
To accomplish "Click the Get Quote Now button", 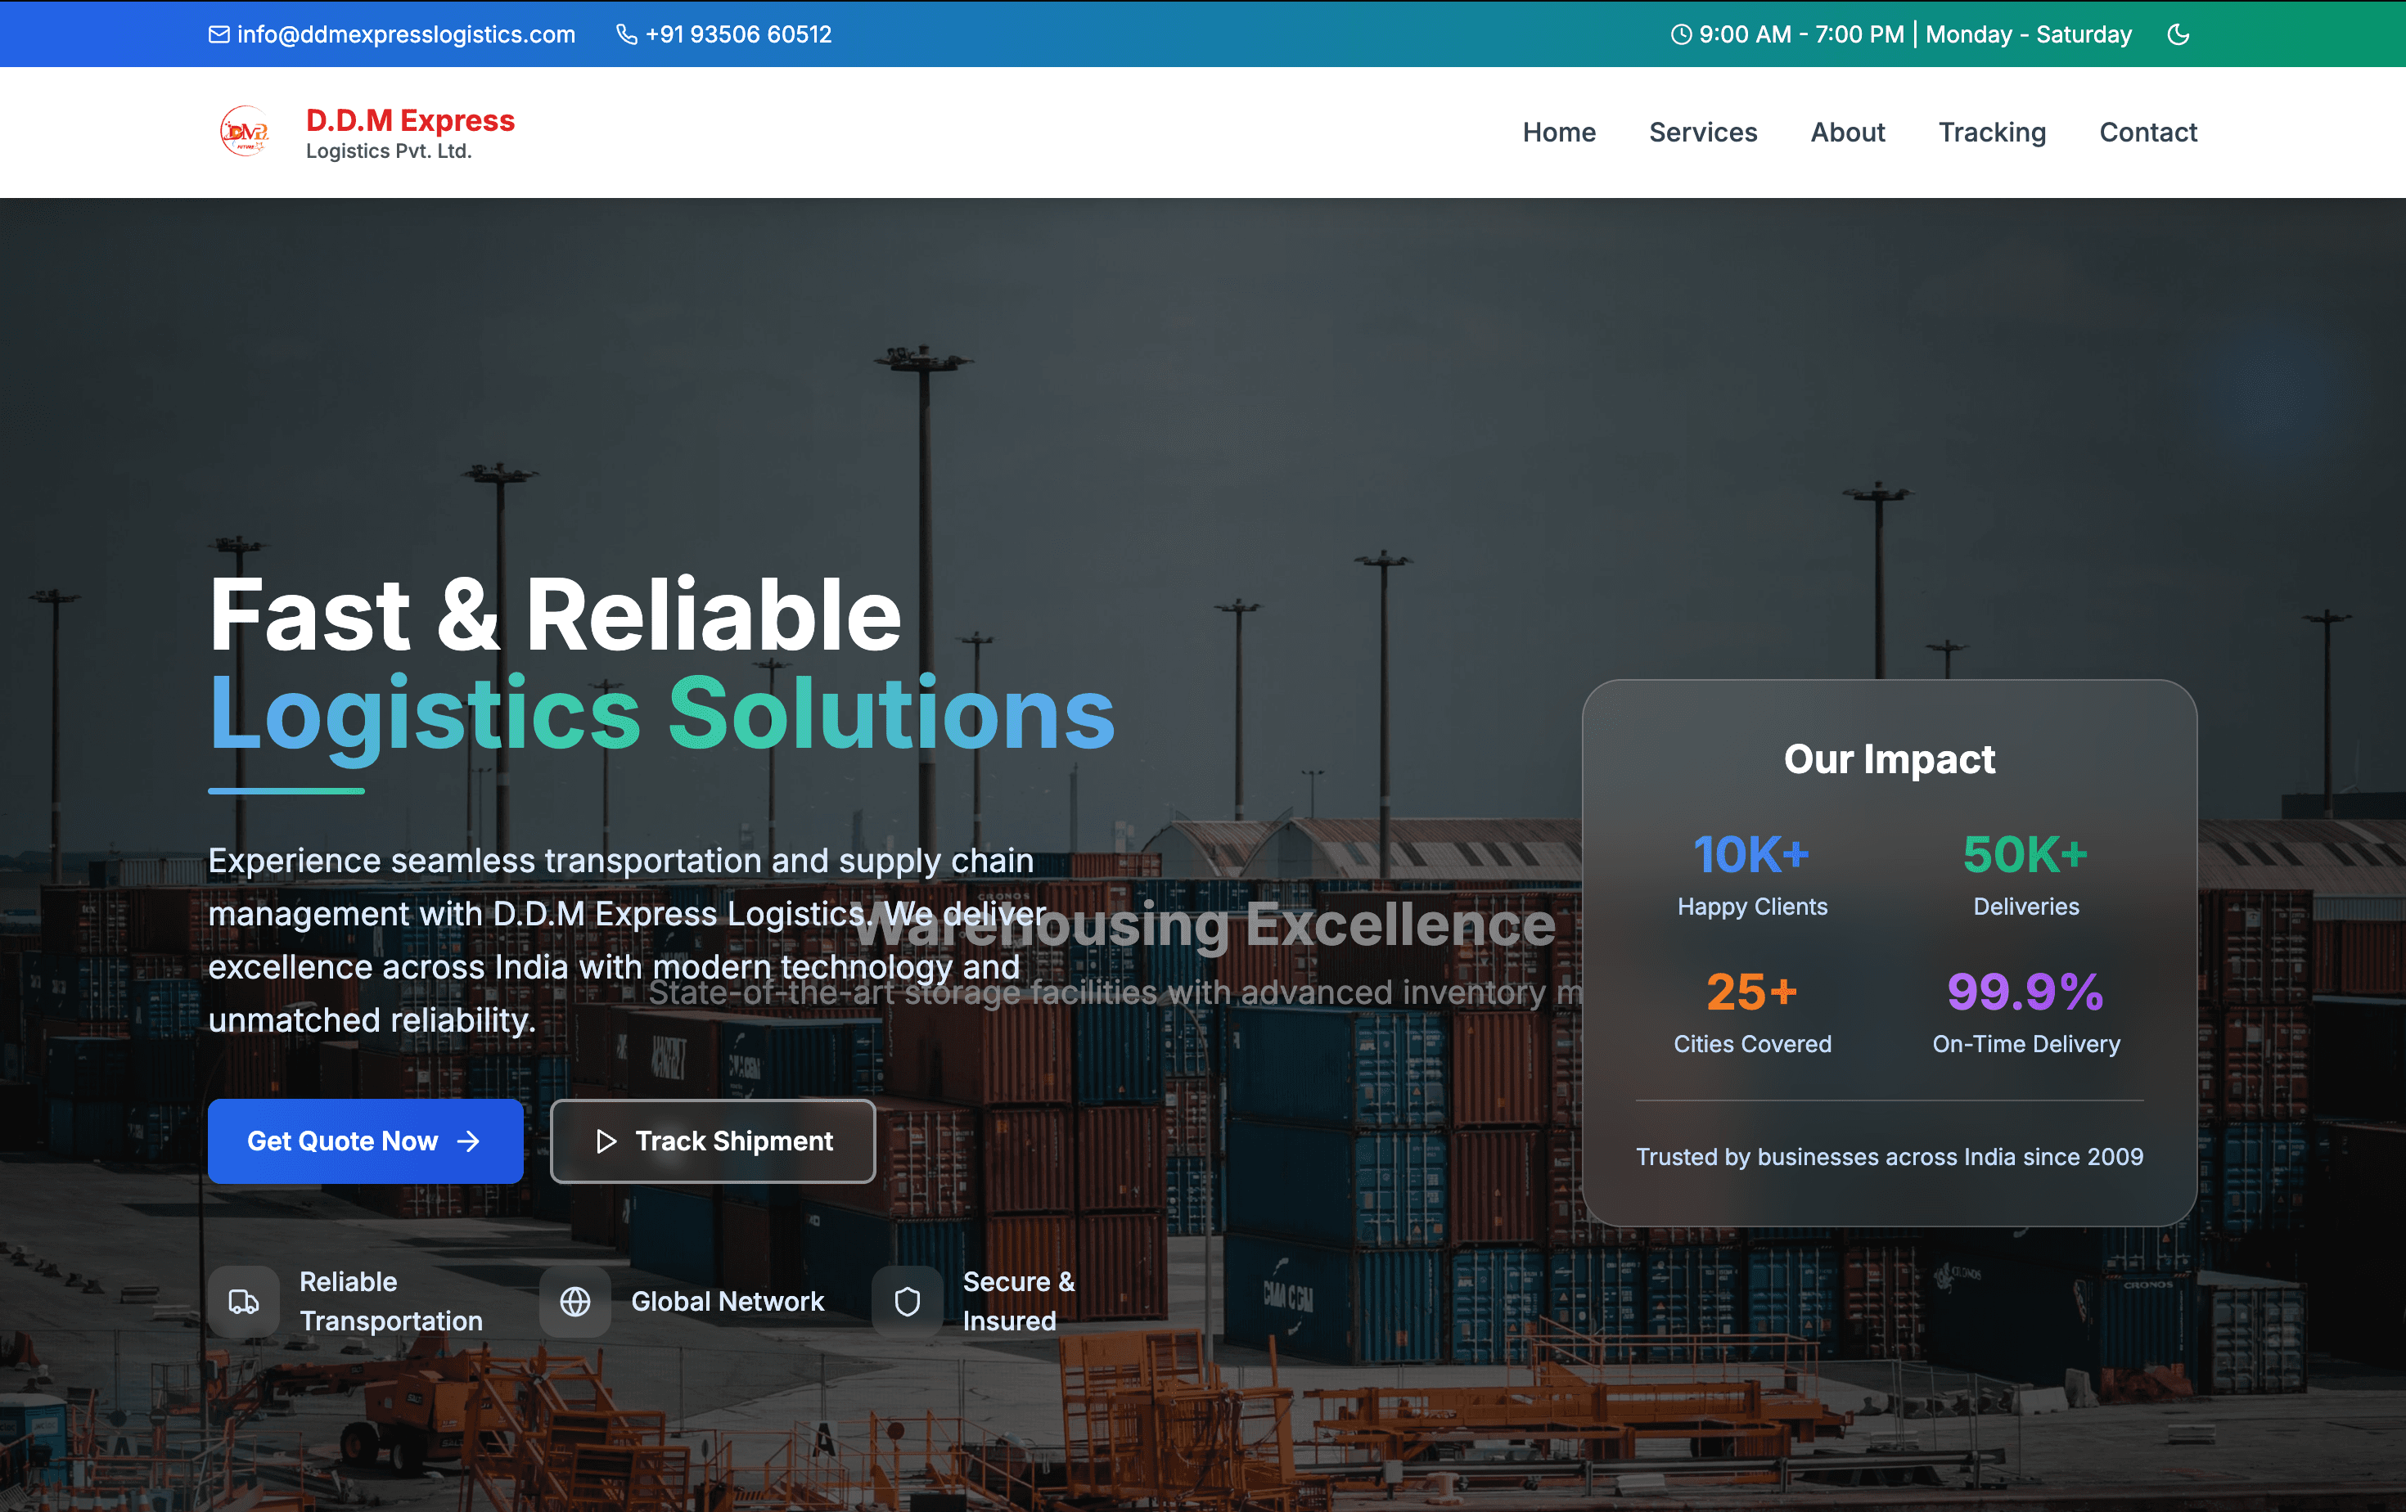I will coord(365,1141).
